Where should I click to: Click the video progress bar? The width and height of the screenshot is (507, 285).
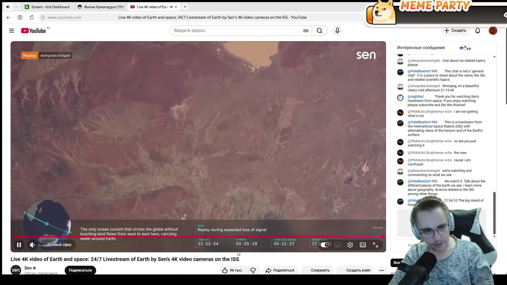coord(198,237)
